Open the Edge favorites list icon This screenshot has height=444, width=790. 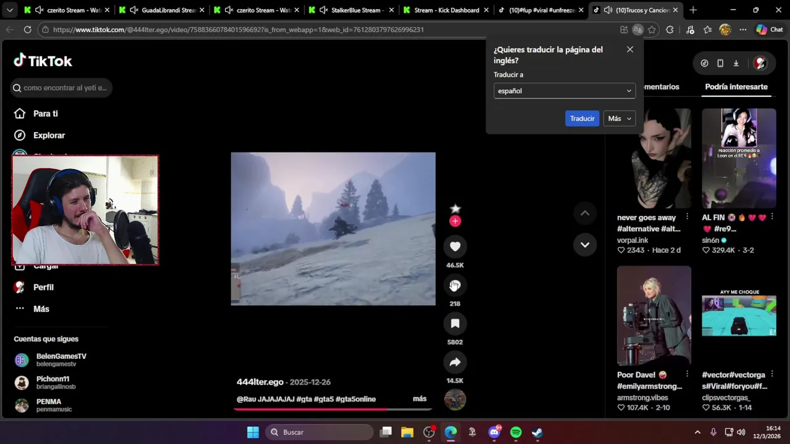coord(707,30)
